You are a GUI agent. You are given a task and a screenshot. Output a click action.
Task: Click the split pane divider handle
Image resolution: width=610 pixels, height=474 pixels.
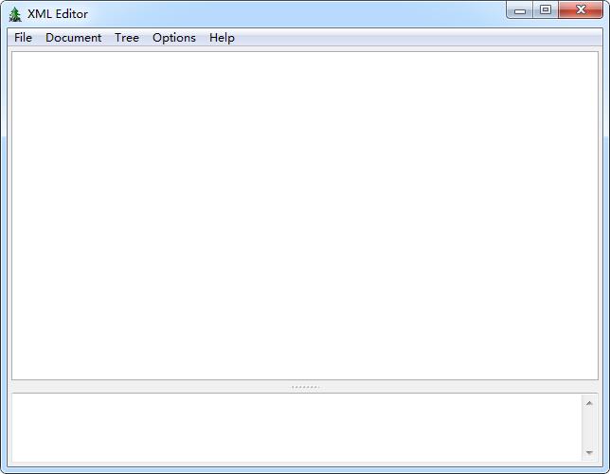click(305, 387)
